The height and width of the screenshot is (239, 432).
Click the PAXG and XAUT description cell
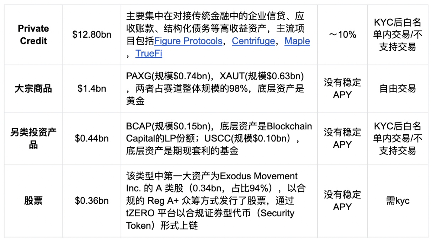click(219, 89)
